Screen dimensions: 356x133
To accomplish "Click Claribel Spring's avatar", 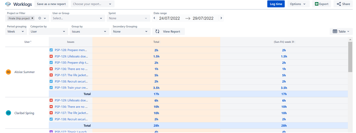I will 9,113.
